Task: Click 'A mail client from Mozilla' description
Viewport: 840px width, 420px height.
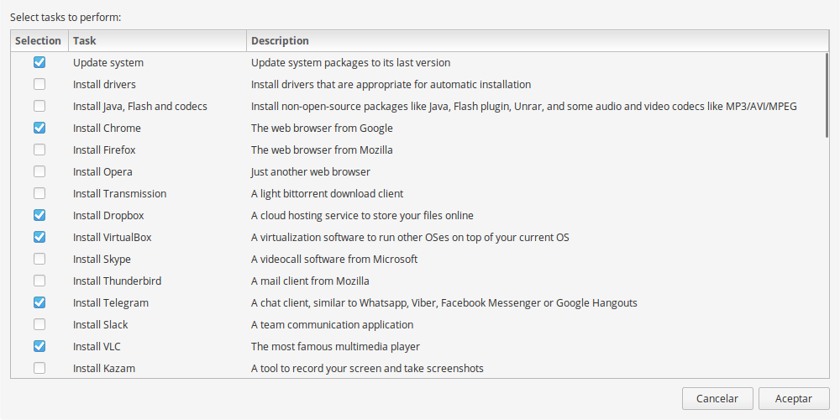Action: [310, 281]
